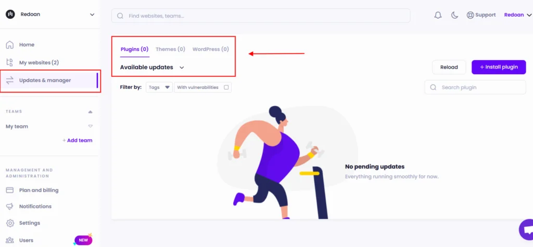This screenshot has height=247, width=533.
Task: Click the Search plugin field
Action: 475,87
